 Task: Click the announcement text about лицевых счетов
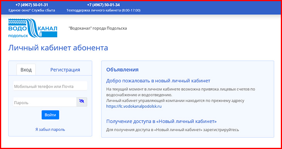click(181, 92)
